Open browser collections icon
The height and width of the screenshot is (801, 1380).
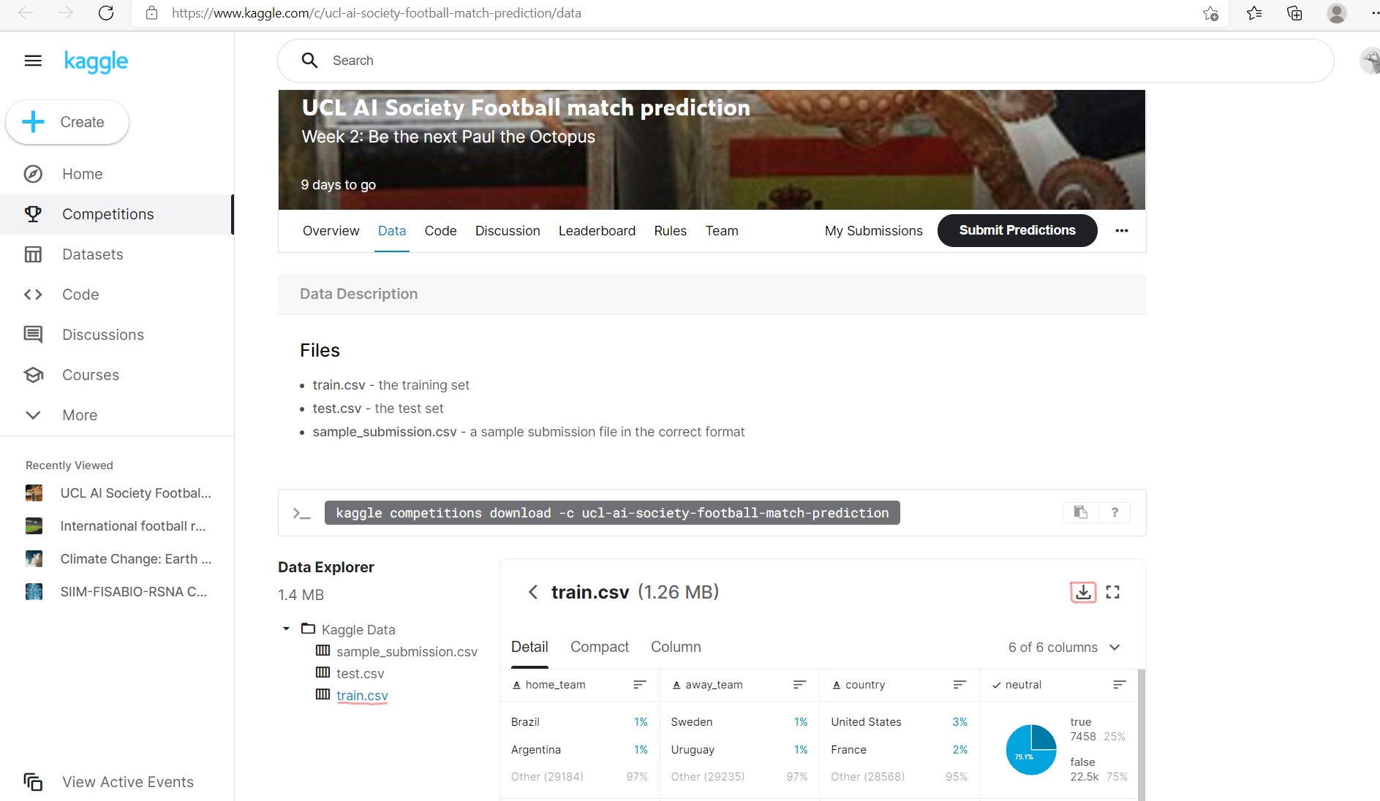click(x=1294, y=13)
